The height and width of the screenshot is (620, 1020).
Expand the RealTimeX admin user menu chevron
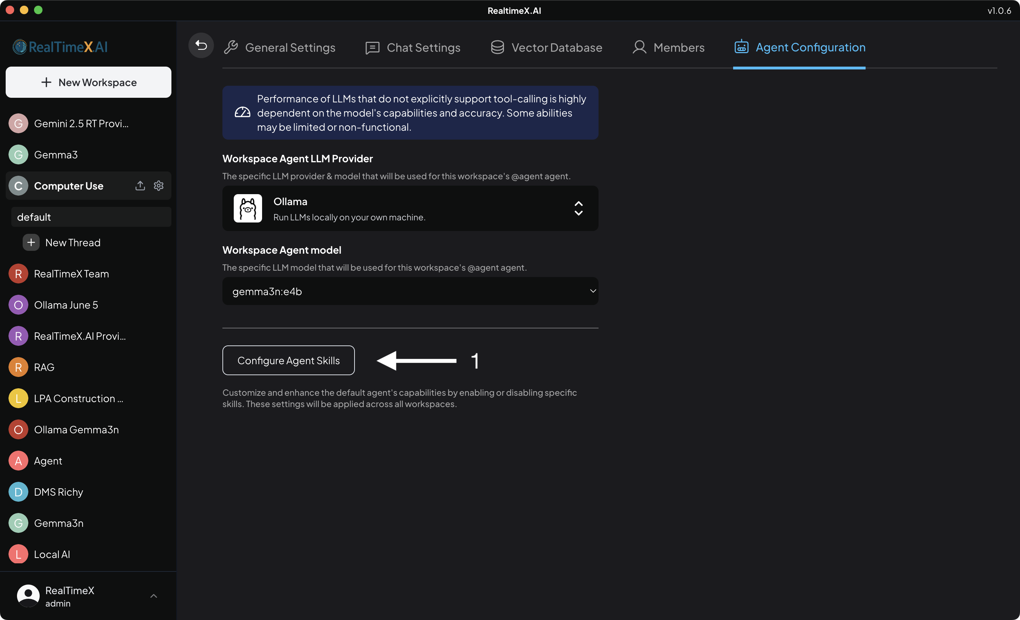click(154, 596)
